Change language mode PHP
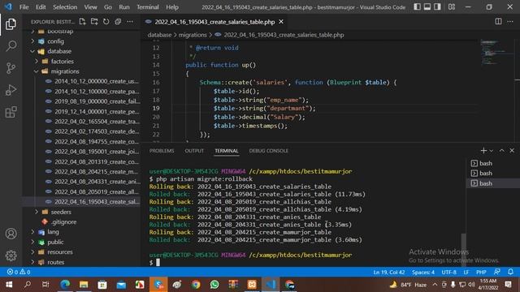The width and height of the screenshot is (520, 292). click(481, 273)
